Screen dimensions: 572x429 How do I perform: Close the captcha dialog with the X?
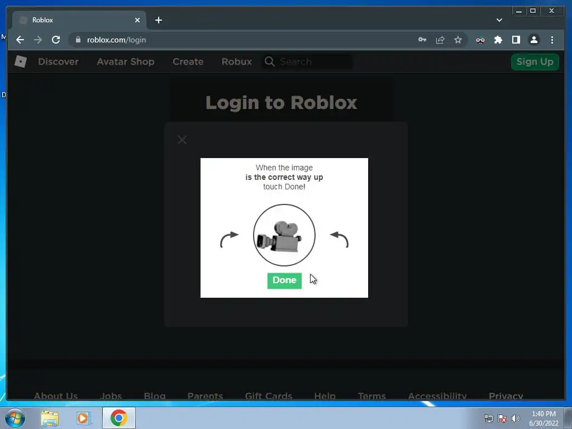click(x=182, y=140)
